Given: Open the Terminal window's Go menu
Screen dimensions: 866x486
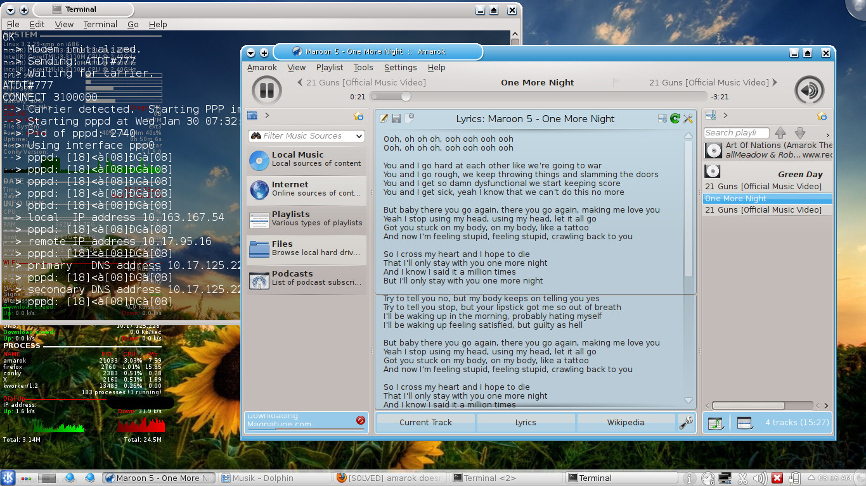Looking at the screenshot, I should pos(132,24).
